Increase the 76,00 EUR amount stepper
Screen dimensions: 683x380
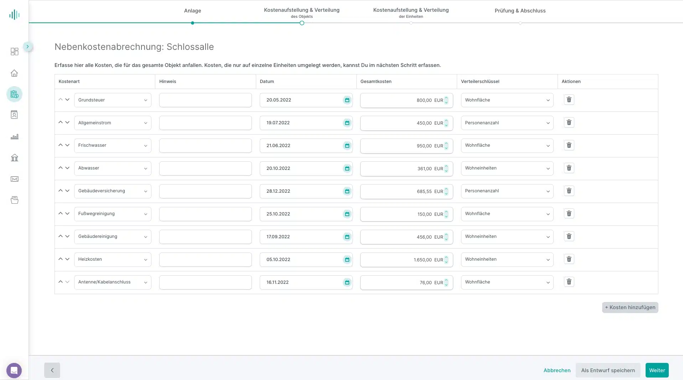coord(446,280)
